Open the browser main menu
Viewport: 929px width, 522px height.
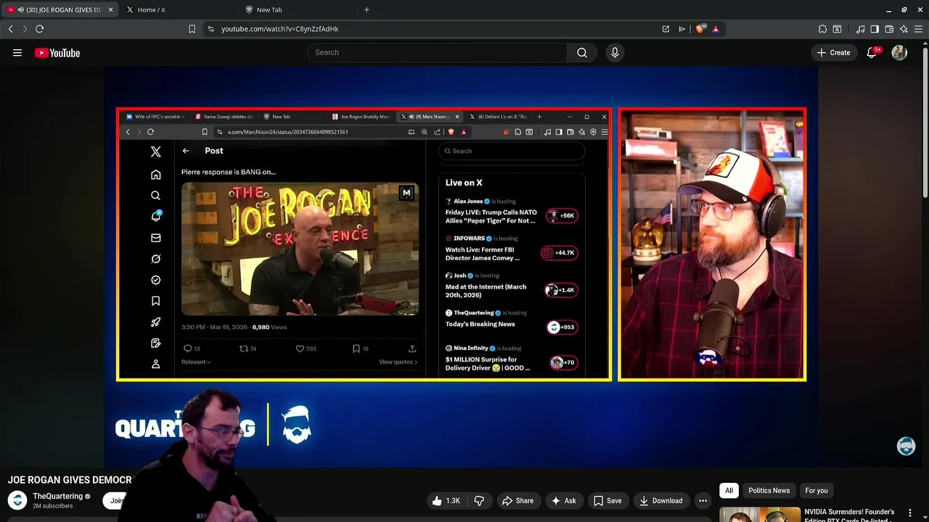918,29
